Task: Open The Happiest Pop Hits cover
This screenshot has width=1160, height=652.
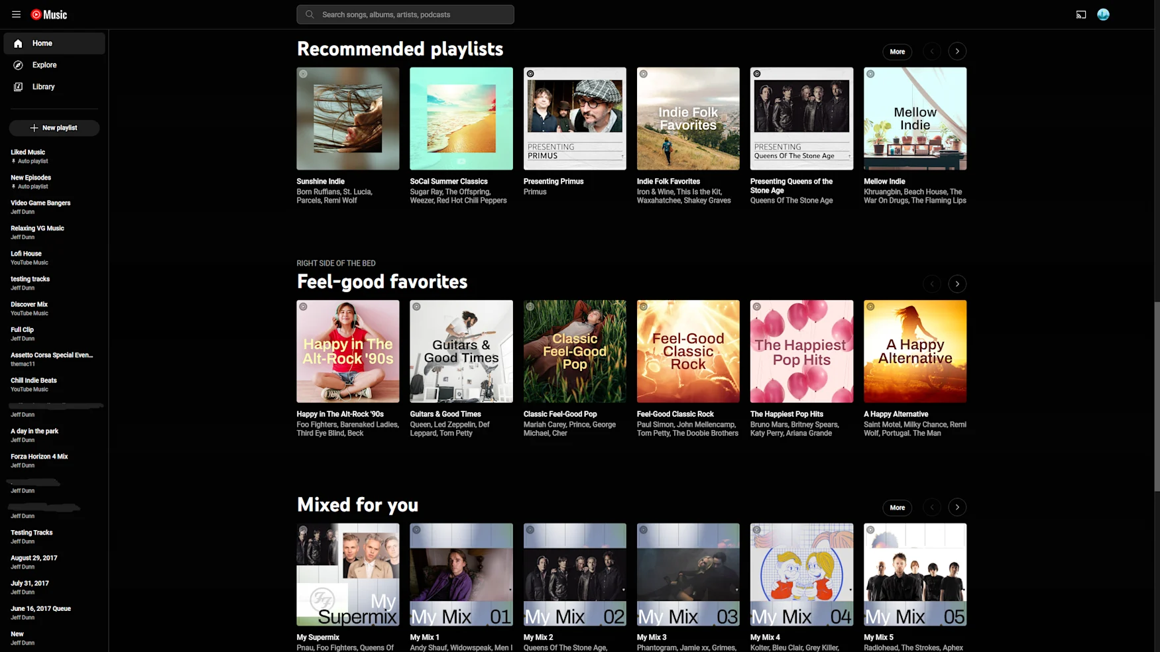Action: tap(801, 351)
